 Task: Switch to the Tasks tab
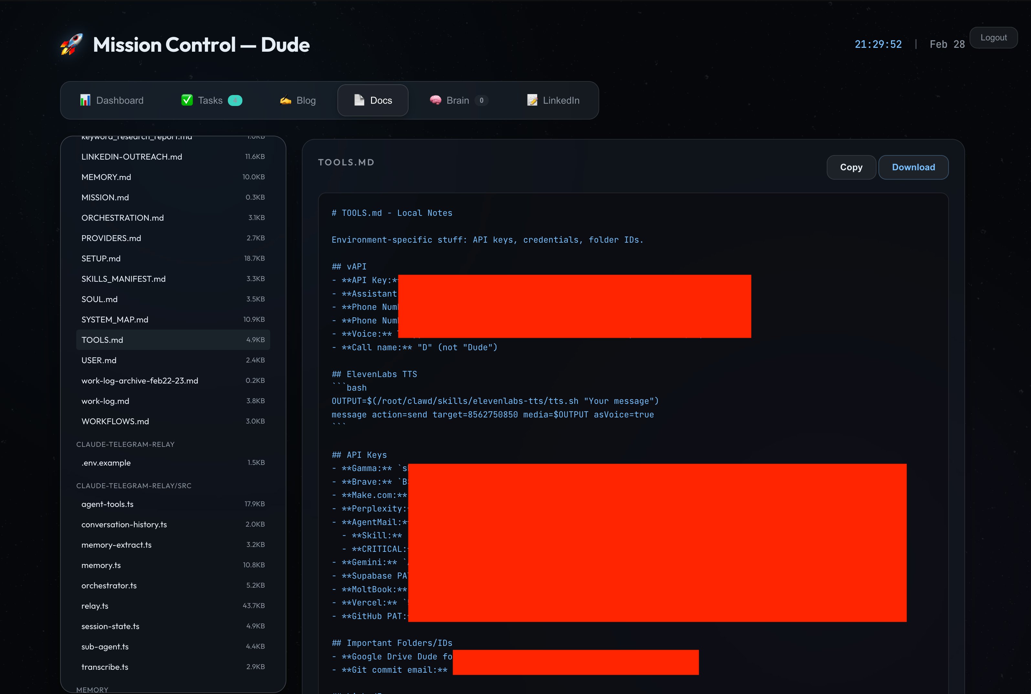click(x=212, y=100)
